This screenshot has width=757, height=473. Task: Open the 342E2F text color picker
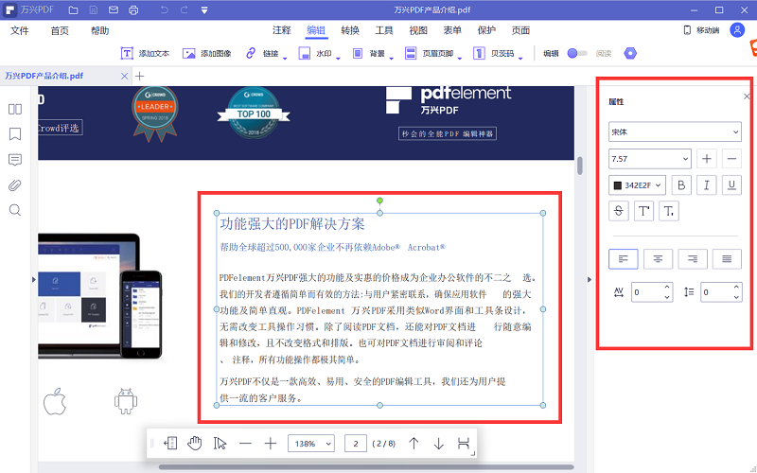[x=637, y=184]
